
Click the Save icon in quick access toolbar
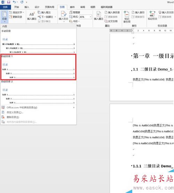click(9, 2)
